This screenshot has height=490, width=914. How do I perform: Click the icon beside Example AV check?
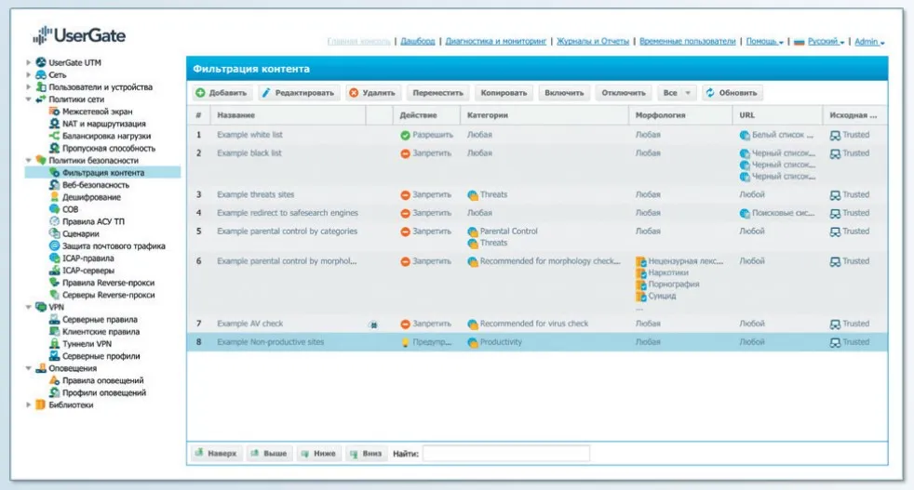[x=373, y=324]
